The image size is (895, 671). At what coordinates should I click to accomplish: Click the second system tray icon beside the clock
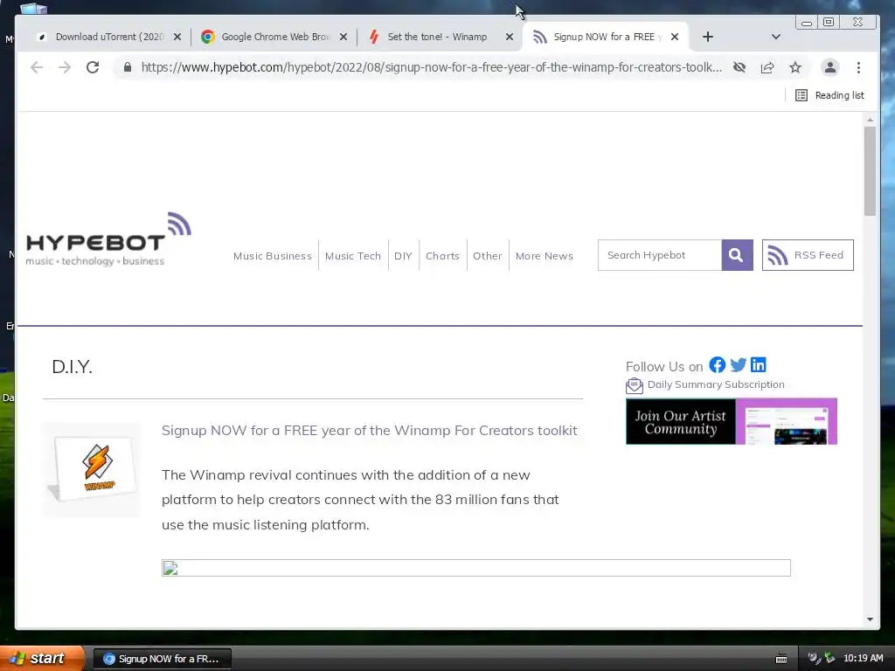click(x=829, y=658)
